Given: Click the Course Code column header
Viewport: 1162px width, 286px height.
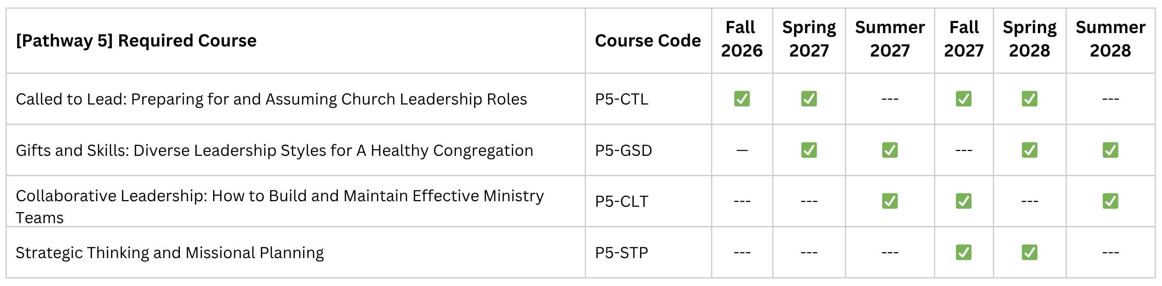Looking at the screenshot, I should point(648,41).
